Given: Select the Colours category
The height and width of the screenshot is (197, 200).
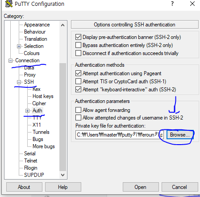Looking at the screenshot, I should [x=32, y=53].
